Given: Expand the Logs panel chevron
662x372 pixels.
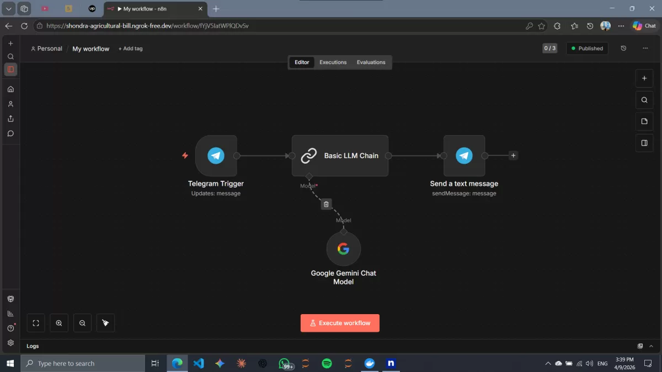Looking at the screenshot, I should click(x=650, y=346).
